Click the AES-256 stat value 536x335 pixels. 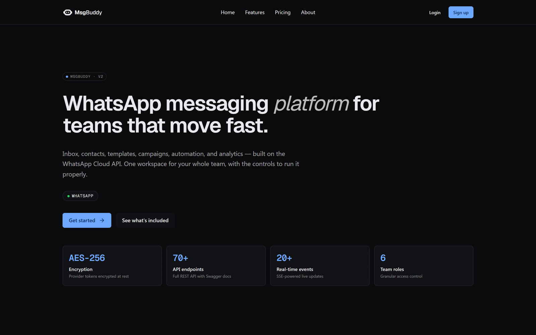87,258
